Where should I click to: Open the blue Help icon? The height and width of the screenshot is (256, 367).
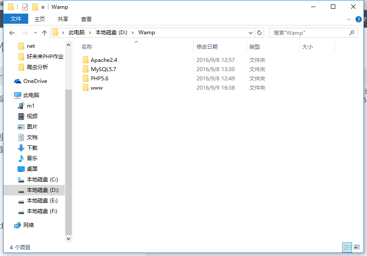tap(358, 19)
